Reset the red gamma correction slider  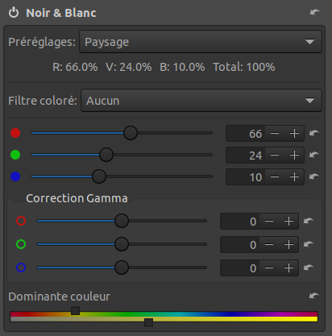pos(309,221)
